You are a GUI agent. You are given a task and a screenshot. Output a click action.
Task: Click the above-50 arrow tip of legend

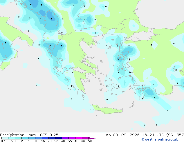pyautogui.click(x=92, y=138)
